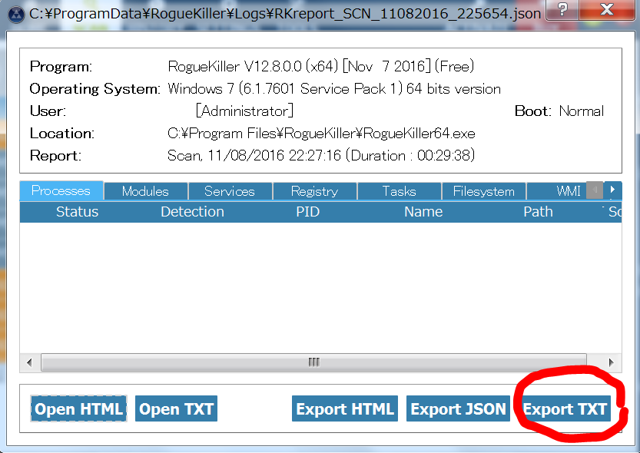The width and height of the screenshot is (640, 453).
Task: Click the RogueKiller title bar app icon
Action: click(x=16, y=15)
